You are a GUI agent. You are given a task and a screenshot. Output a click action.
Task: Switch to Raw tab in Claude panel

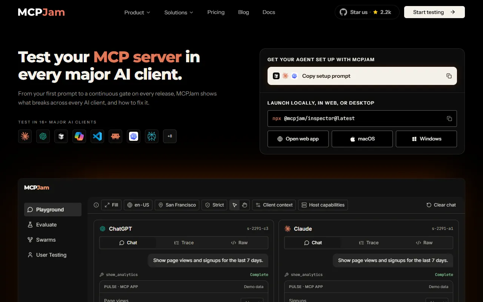click(424, 243)
